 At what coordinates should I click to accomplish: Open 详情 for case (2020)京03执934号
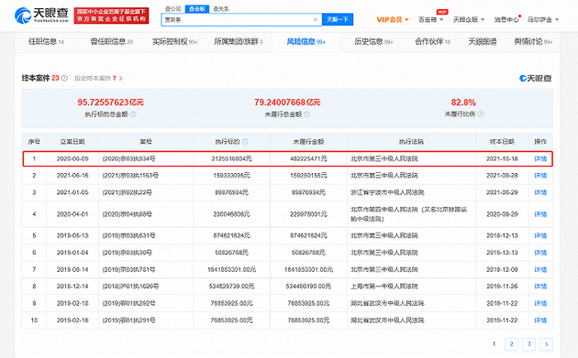540,159
